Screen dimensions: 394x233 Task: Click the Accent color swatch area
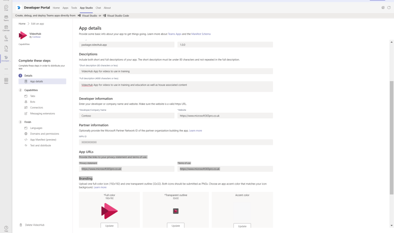pyautogui.click(x=242, y=210)
